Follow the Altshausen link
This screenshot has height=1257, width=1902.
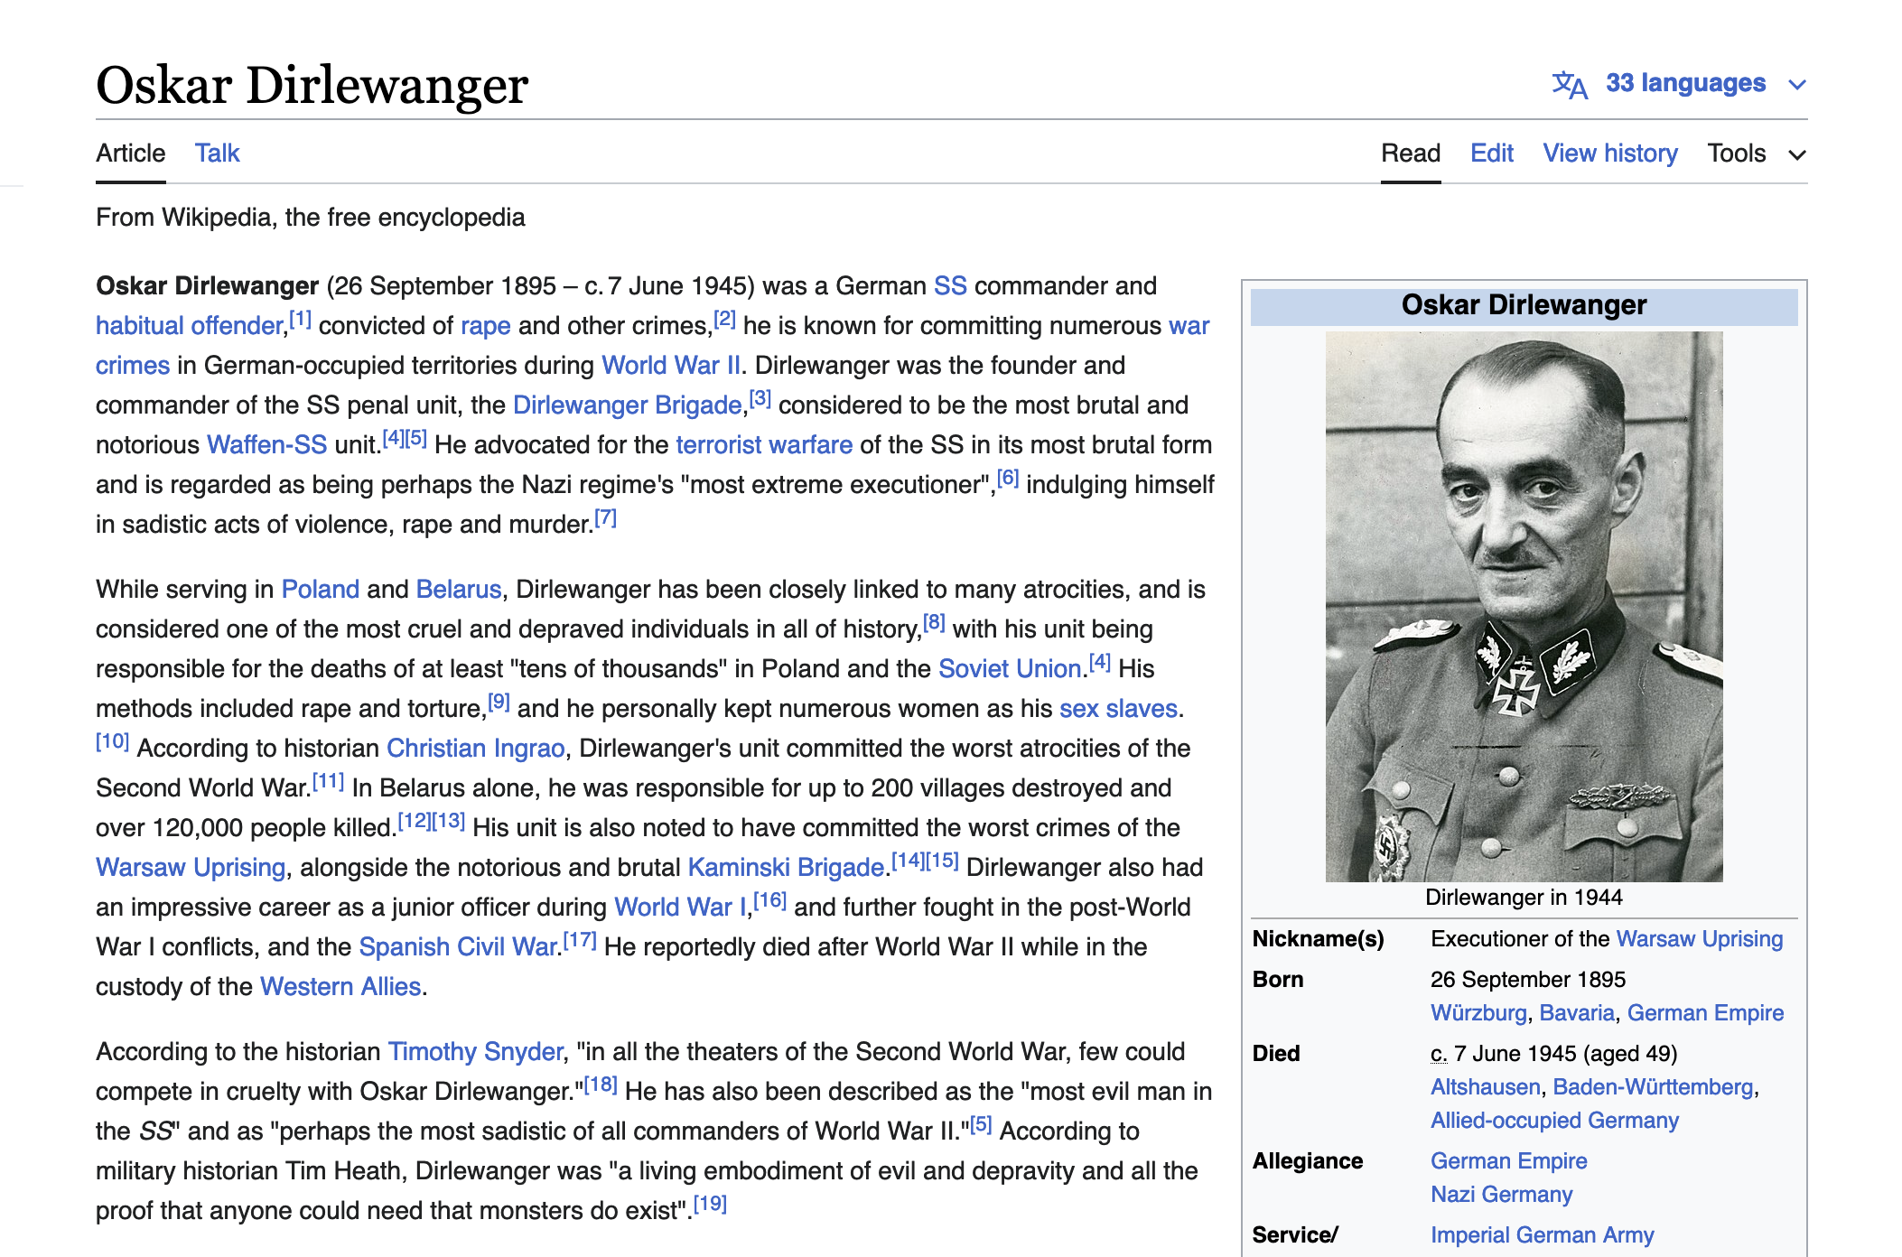(x=1486, y=1087)
